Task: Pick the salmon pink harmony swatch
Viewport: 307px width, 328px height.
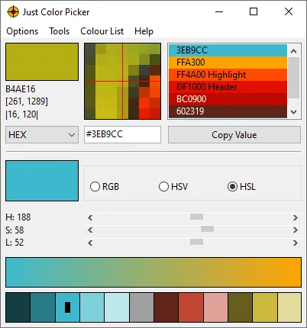Action: (215, 307)
